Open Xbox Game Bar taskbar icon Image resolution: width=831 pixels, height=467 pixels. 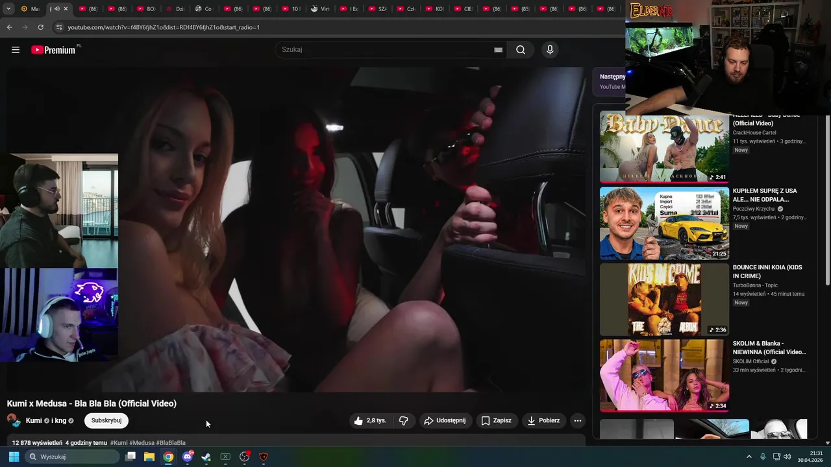225,457
